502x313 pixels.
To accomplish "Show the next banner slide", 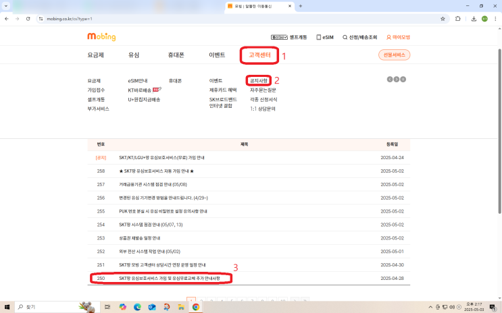I will (x=397, y=80).
